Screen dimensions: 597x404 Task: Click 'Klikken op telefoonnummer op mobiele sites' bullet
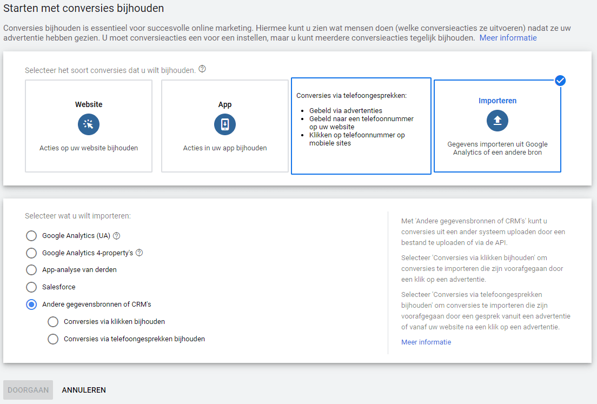[357, 139]
